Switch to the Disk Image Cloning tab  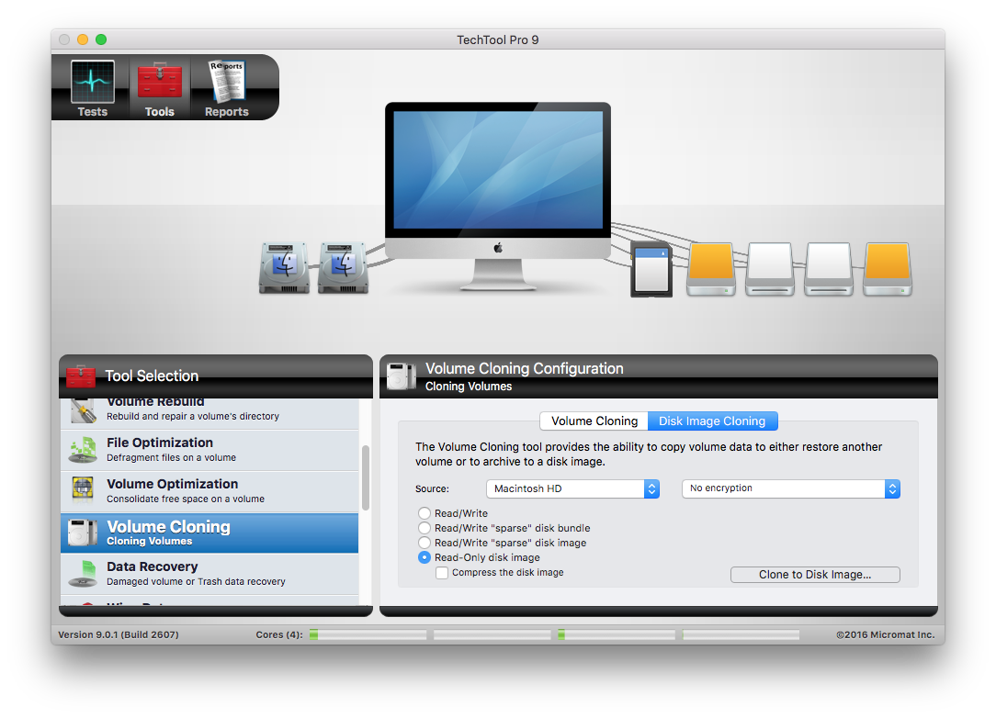pyautogui.click(x=712, y=421)
